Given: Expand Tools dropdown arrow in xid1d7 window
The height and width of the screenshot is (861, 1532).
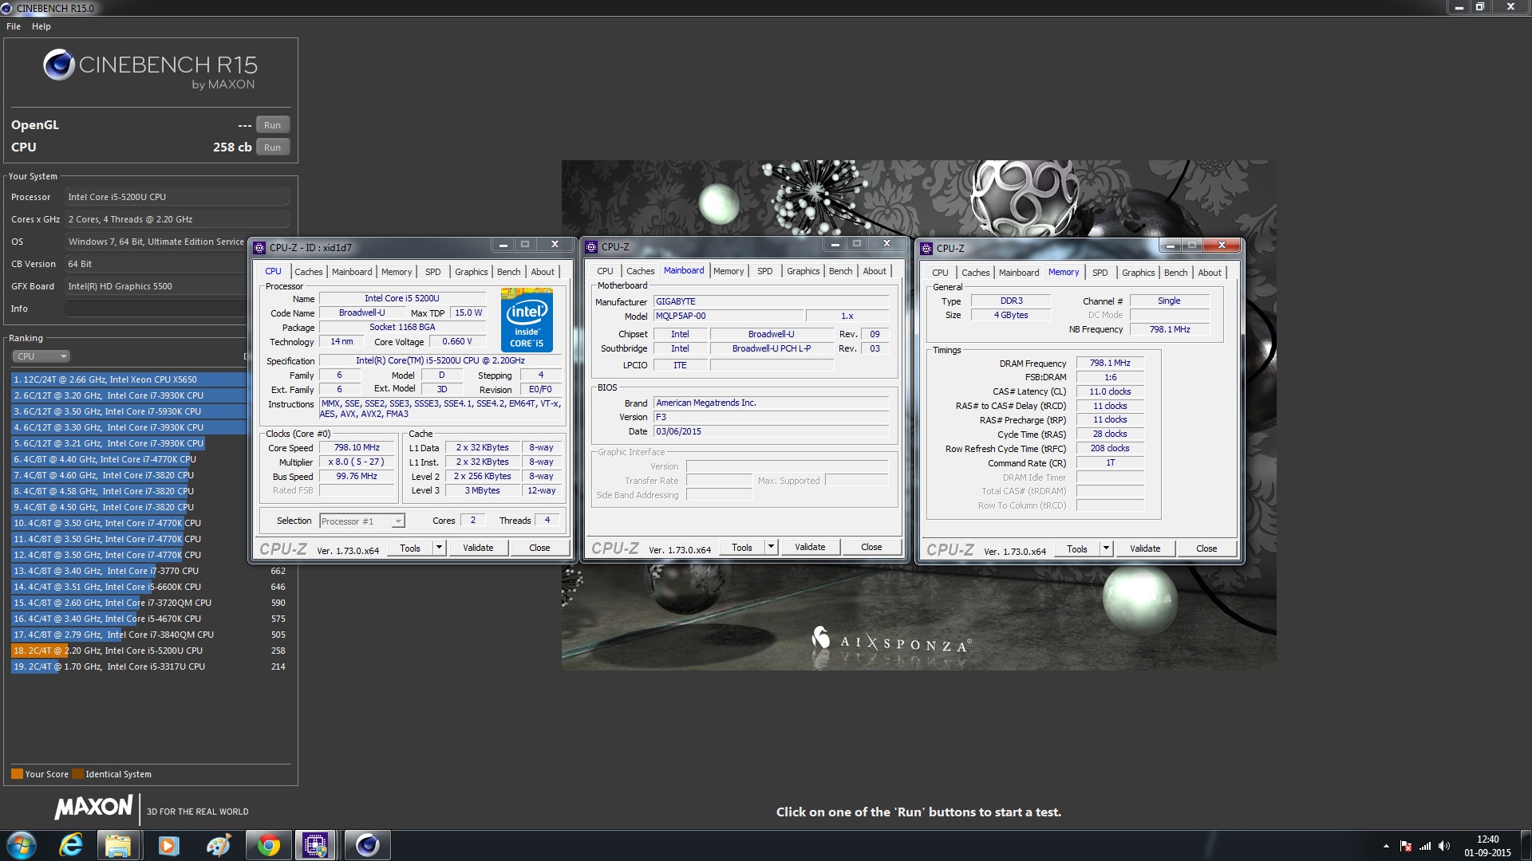Looking at the screenshot, I should click(x=439, y=548).
